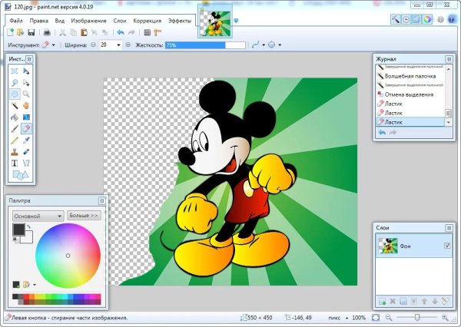461x327 pixels.
Task: Open the Правка menu
Action: tap(39, 21)
